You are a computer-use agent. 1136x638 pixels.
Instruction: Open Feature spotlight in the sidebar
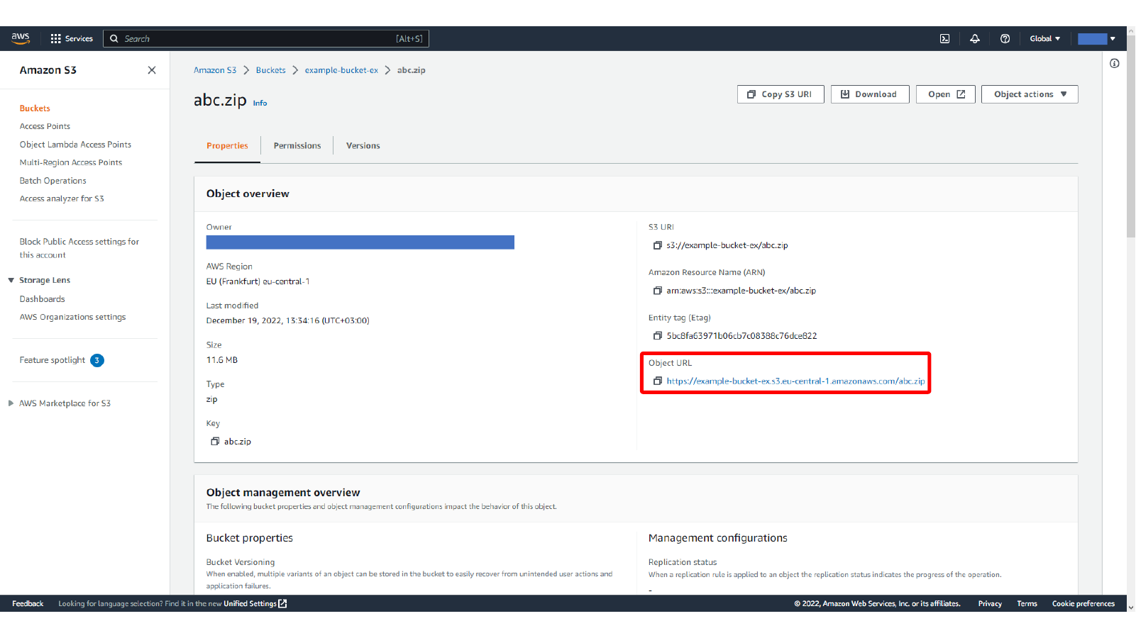(x=53, y=360)
